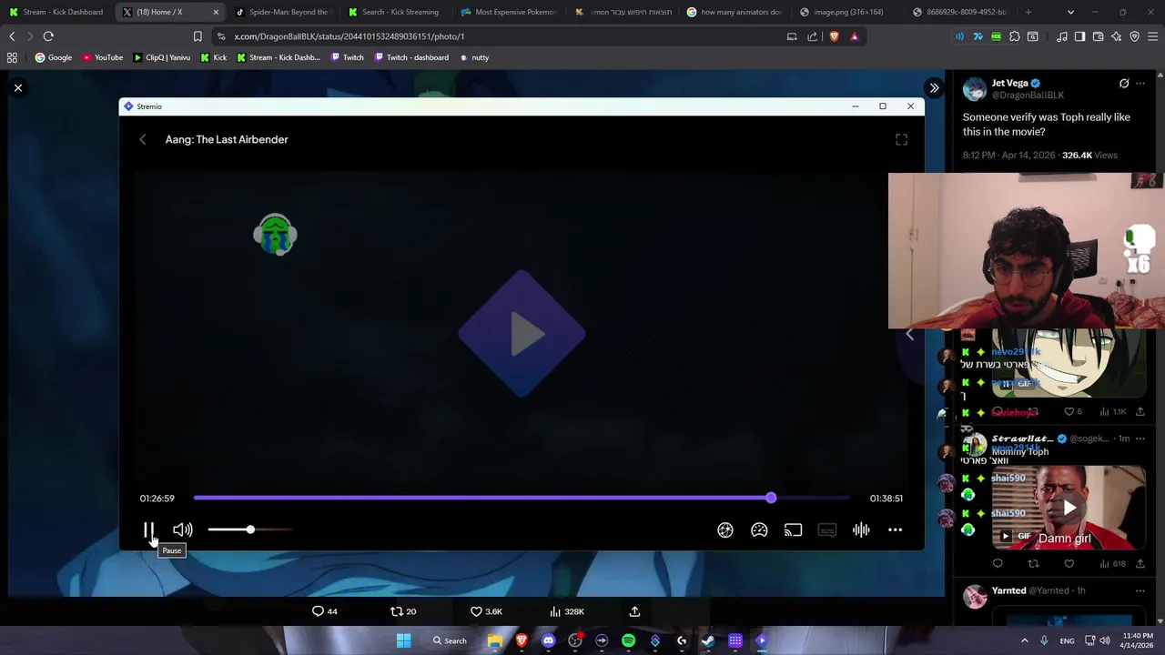Like the 'Damn girl' GIF tweet

point(1069,564)
